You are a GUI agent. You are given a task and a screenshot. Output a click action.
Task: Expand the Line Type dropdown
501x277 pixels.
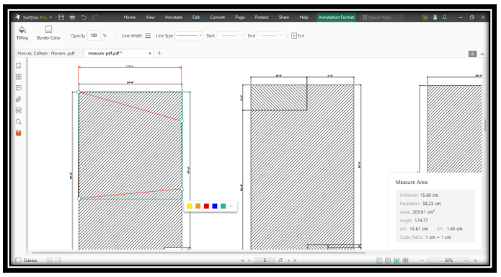(189, 35)
